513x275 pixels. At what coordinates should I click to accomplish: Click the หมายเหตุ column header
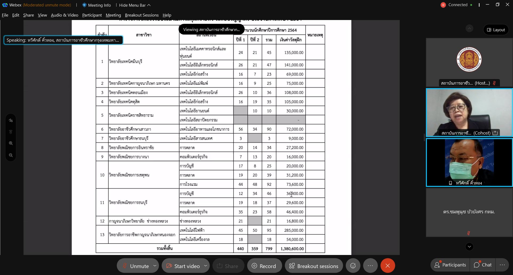[315, 35]
